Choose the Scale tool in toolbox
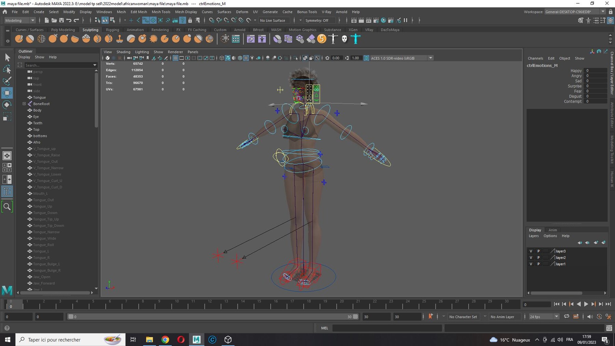This screenshot has width=615, height=346. [x=7, y=117]
